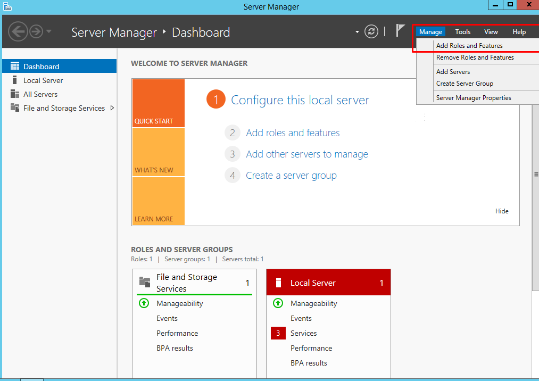This screenshot has height=381, width=539.
Task: Click the Local Server tile server icon
Action: pyautogui.click(x=278, y=283)
